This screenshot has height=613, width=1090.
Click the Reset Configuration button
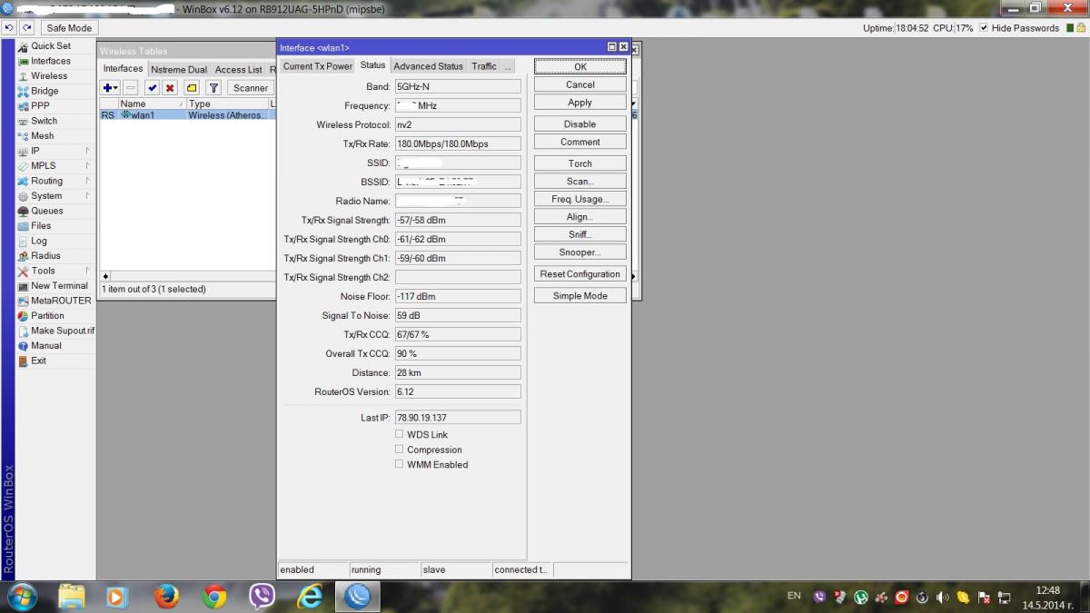[580, 274]
